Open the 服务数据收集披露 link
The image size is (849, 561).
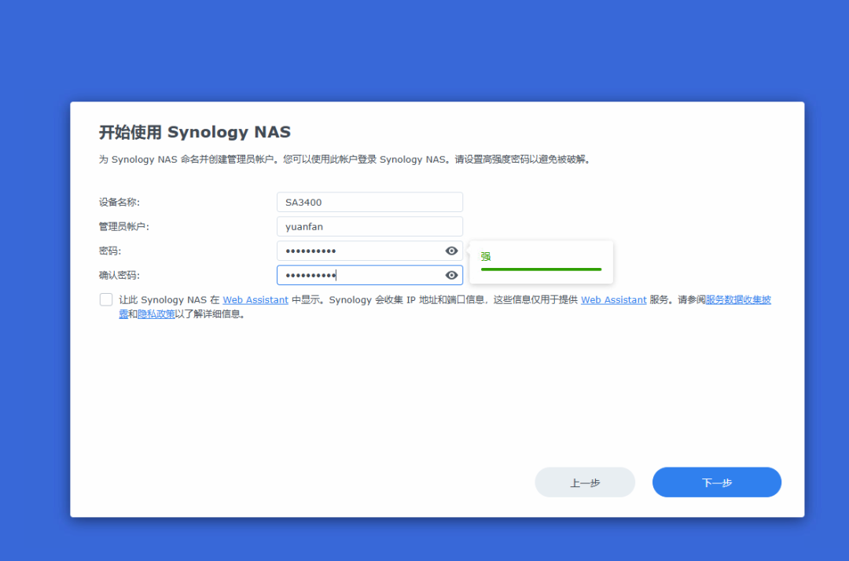(x=738, y=299)
